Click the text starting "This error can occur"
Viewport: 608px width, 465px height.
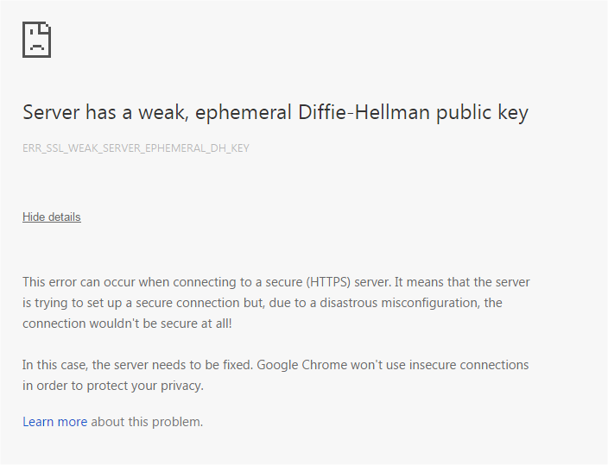(276, 303)
